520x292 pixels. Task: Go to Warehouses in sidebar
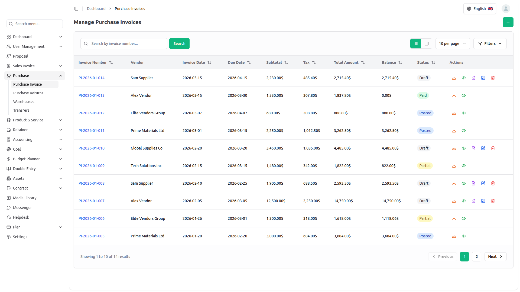tap(24, 102)
